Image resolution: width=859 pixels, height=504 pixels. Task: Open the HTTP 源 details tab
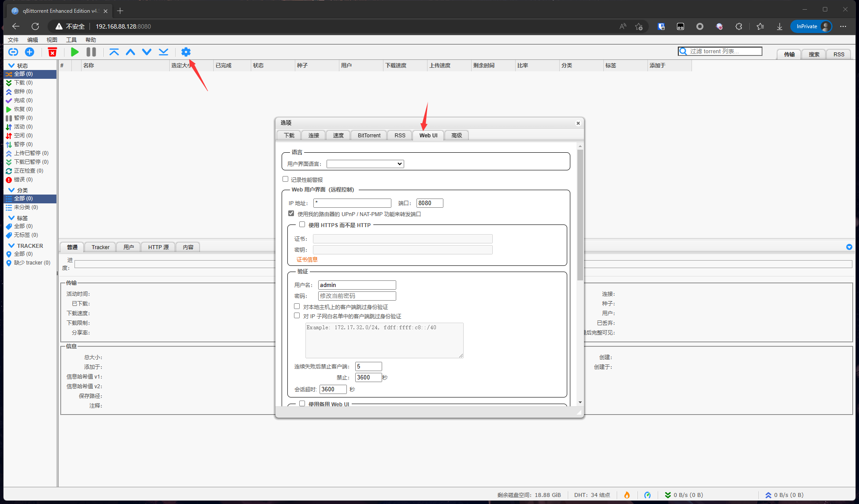coord(158,247)
